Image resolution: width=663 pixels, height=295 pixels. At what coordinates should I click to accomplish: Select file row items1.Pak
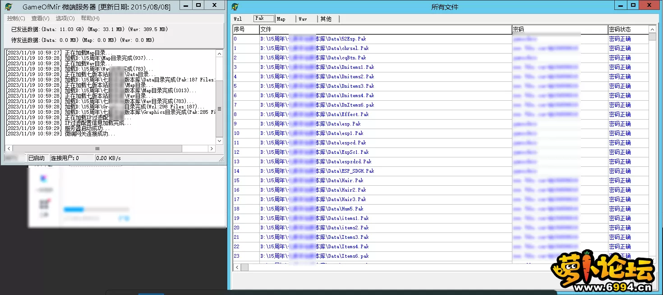pos(441,218)
